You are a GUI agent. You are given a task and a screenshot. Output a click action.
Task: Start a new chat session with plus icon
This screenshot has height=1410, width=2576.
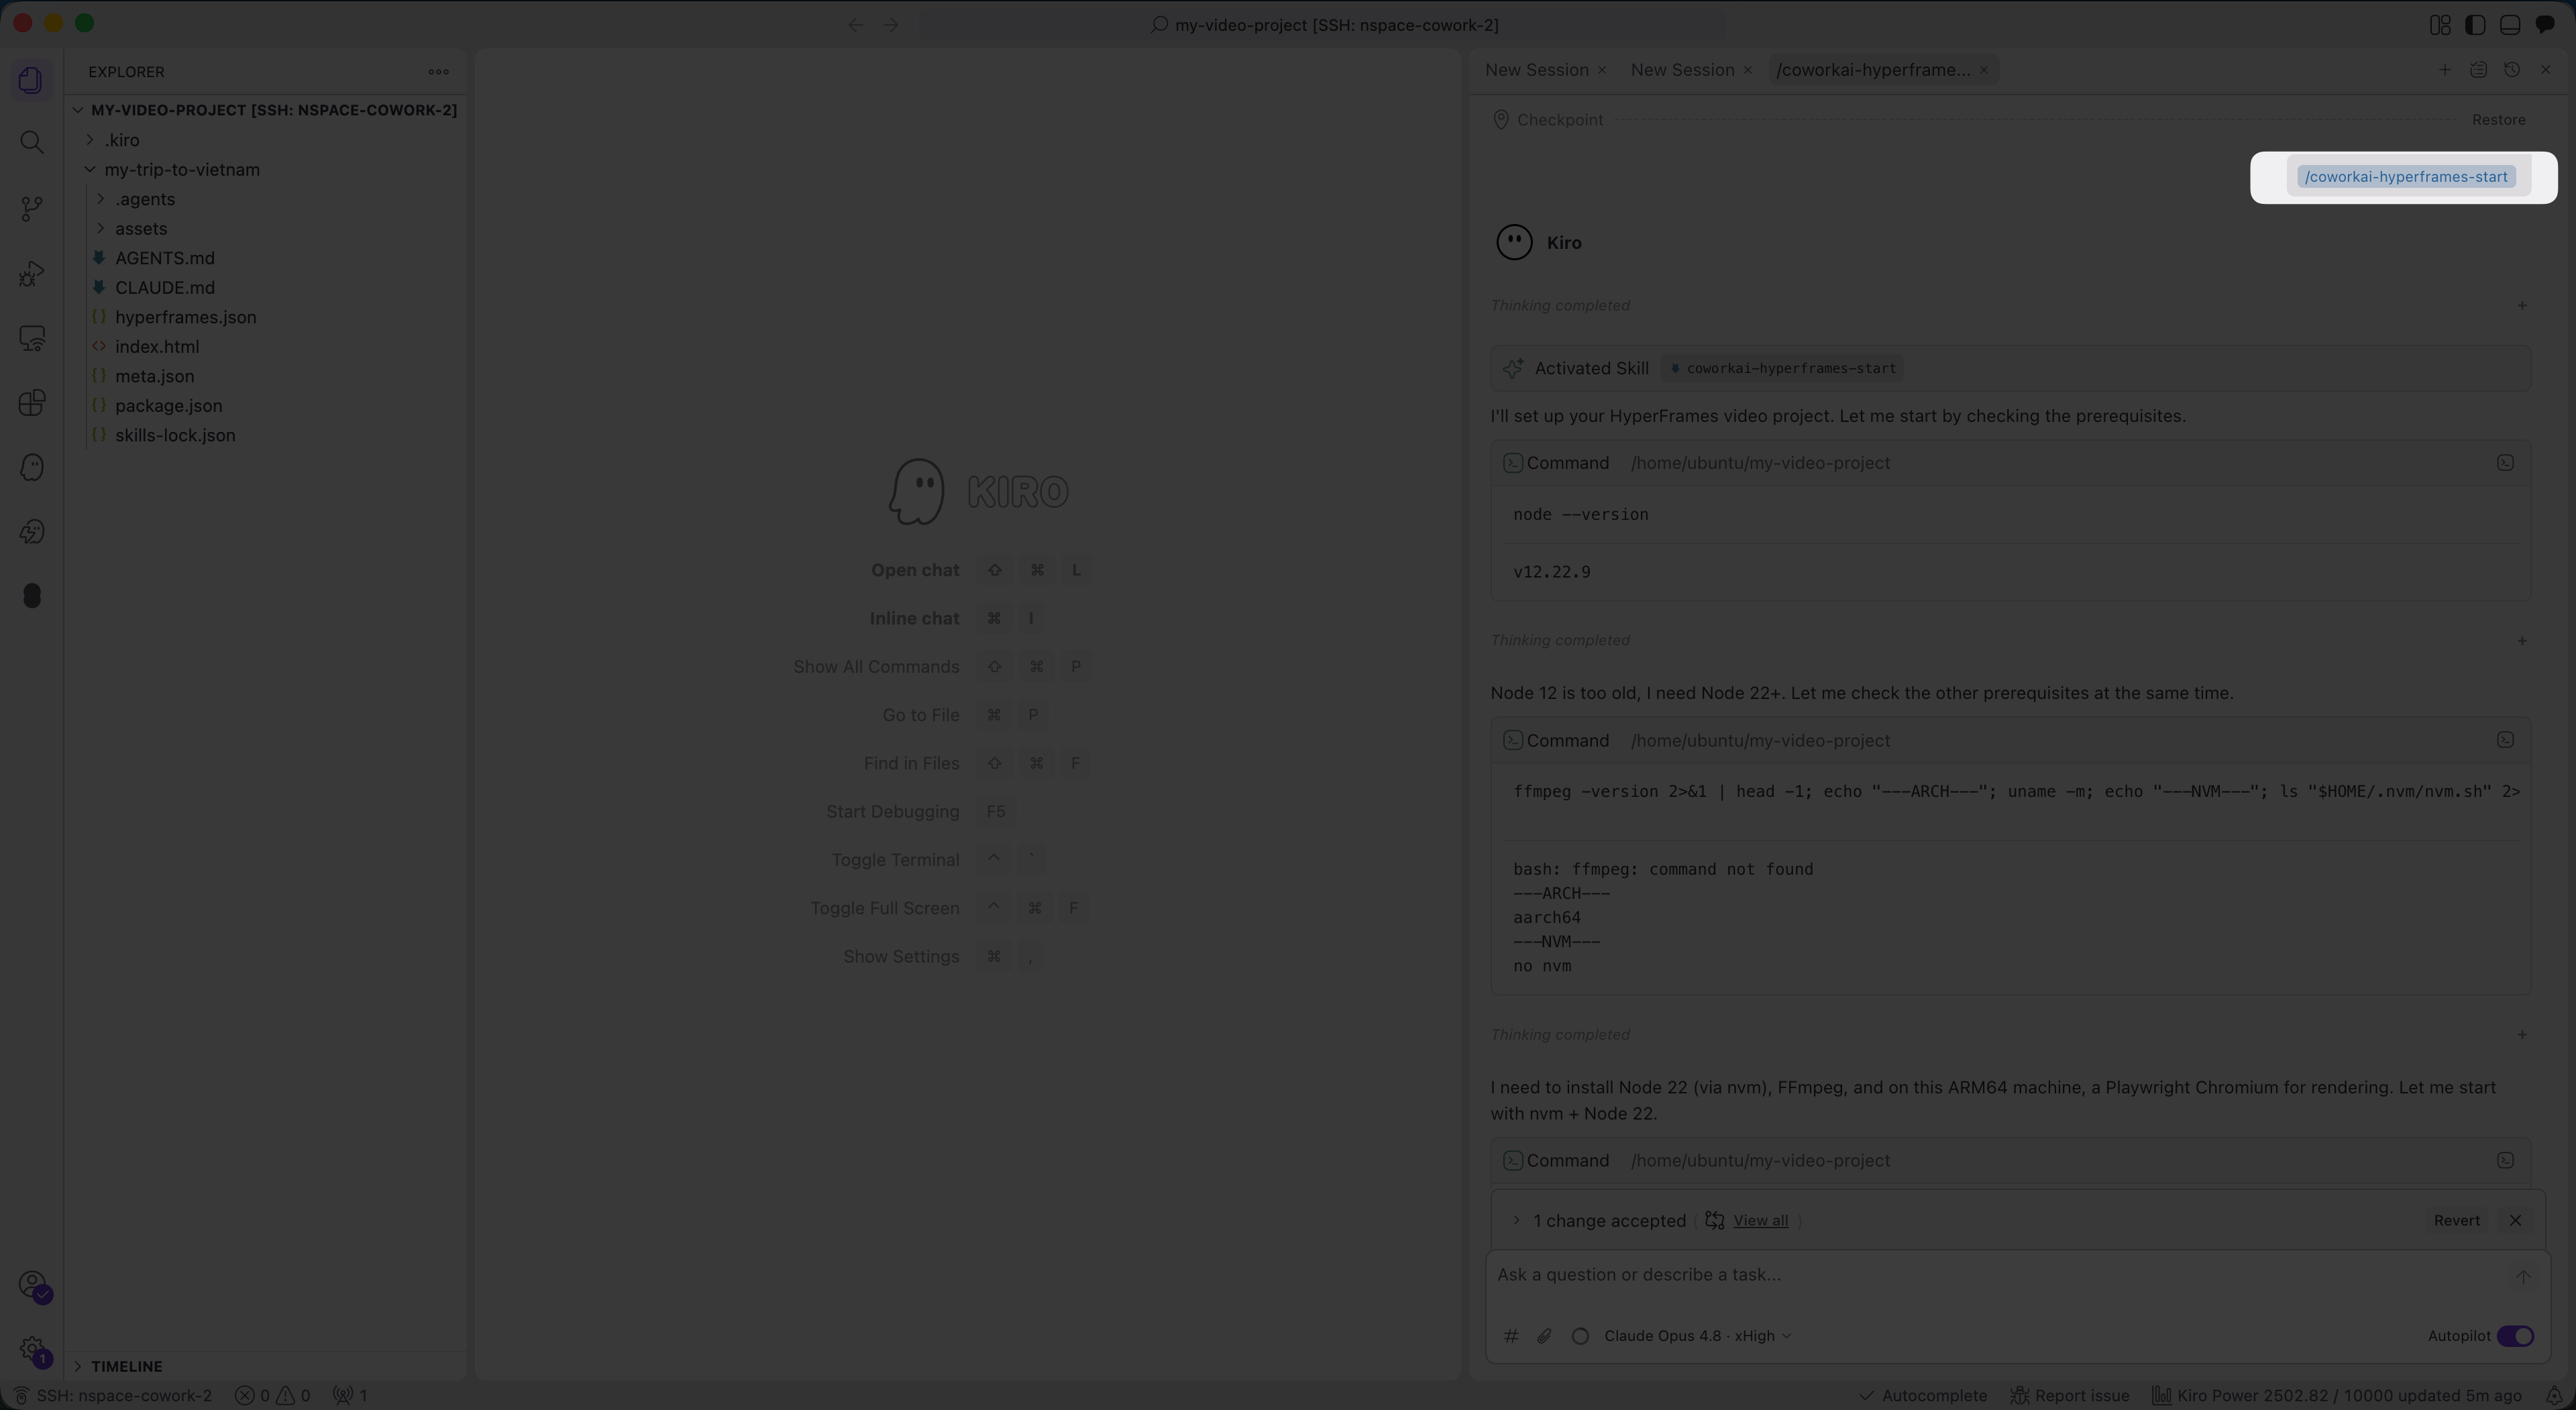[2444, 70]
